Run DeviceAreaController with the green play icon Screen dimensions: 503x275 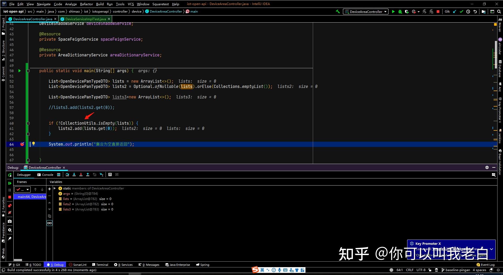pyautogui.click(x=393, y=12)
